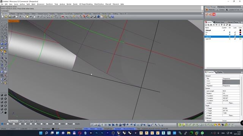Click the Help question mark icon

coord(113,17)
